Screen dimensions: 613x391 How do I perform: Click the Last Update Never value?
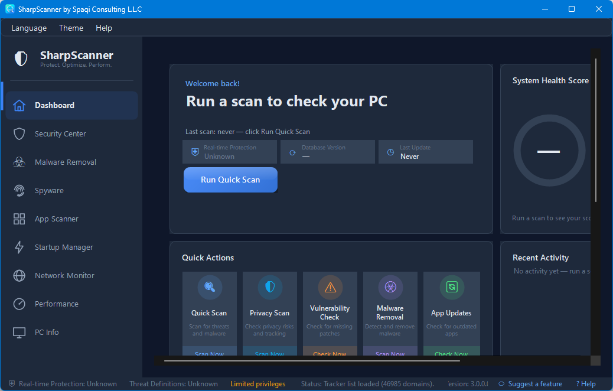409,157
